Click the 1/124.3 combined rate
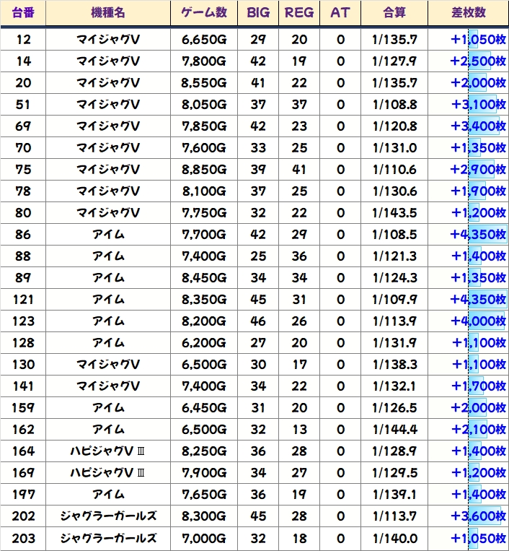This screenshot has height=551, width=509. pyautogui.click(x=394, y=278)
